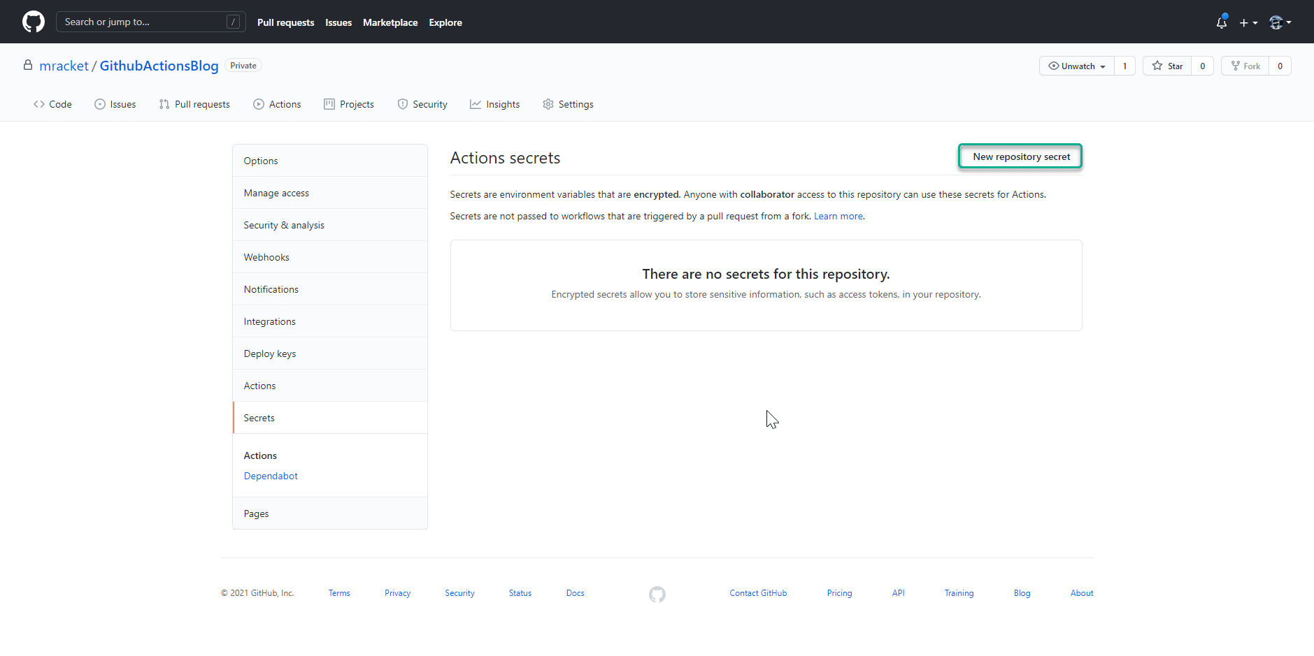Image resolution: width=1314 pixels, height=656 pixels.
Task: Open the GithubActionsBlog repository link
Action: (159, 66)
